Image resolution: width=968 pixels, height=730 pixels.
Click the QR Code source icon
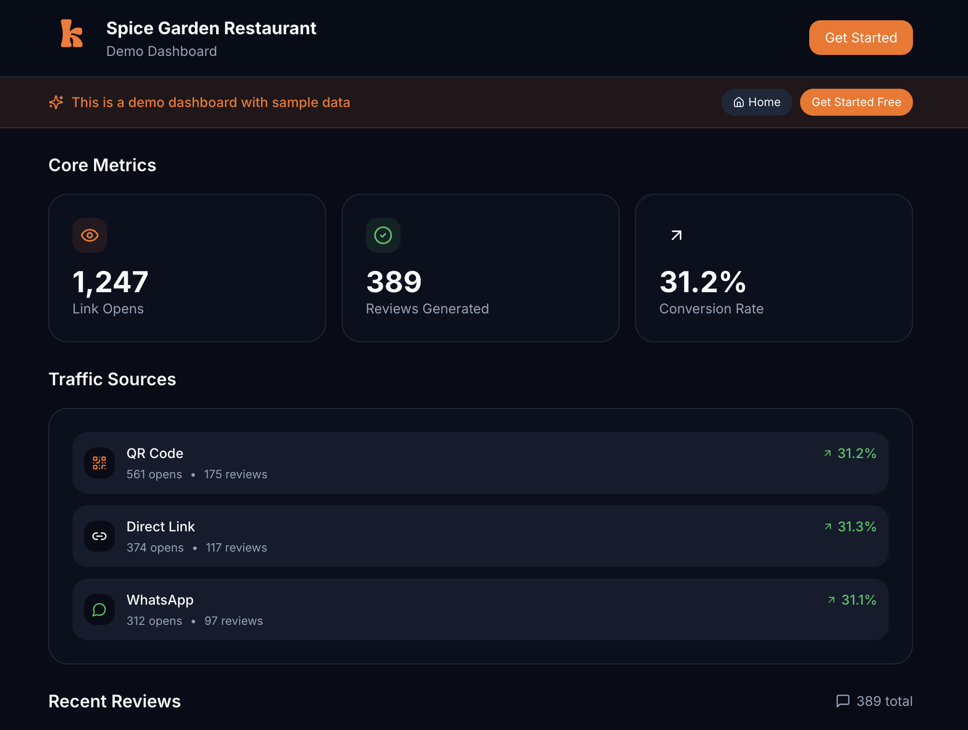[x=99, y=463]
